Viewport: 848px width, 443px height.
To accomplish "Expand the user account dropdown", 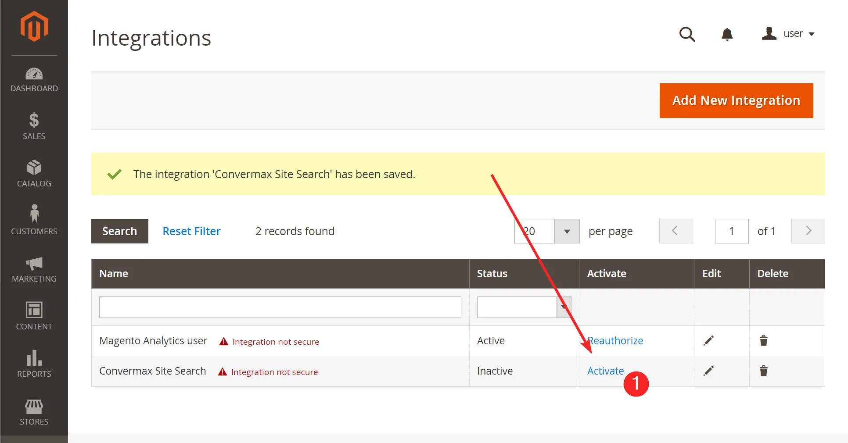I will point(789,34).
